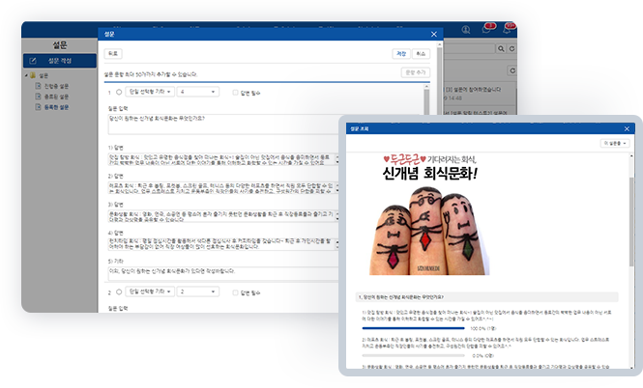643x388 pixels.
Task: Click the 취소 cancel button
Action: pyautogui.click(x=421, y=54)
